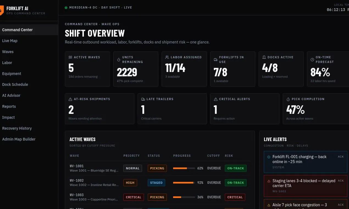Click the WV-1002 progress bar at 92%
Image resolution: width=349 pixels, height=209 pixels.
point(184,183)
